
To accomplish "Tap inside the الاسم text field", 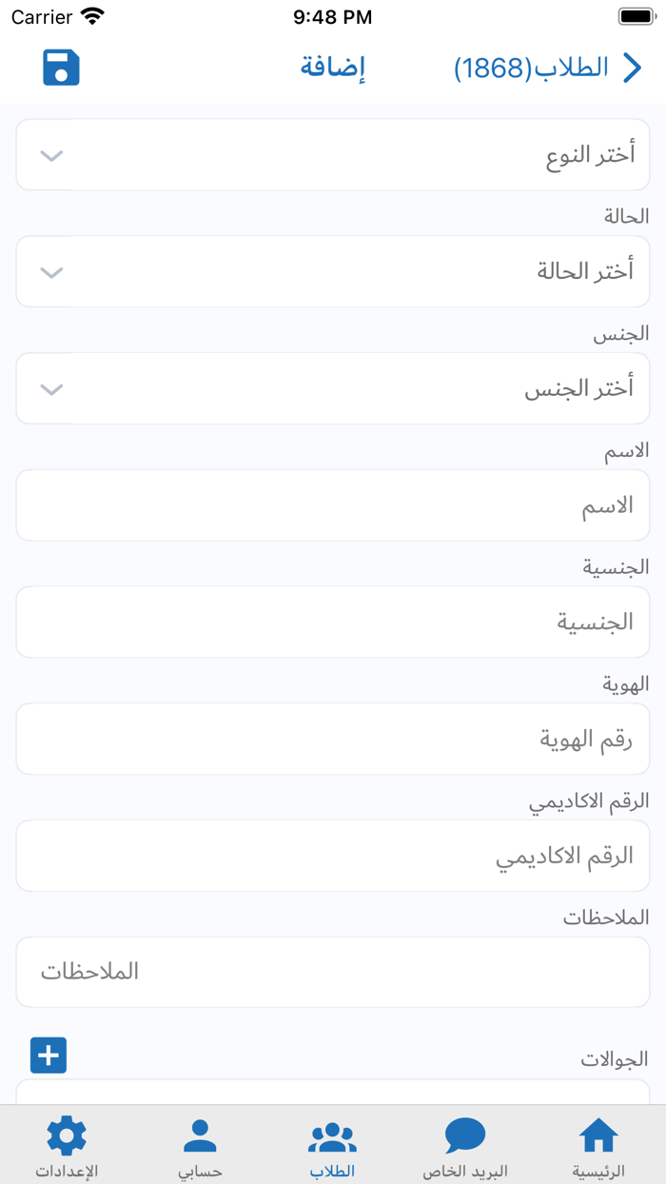I will (x=333, y=504).
